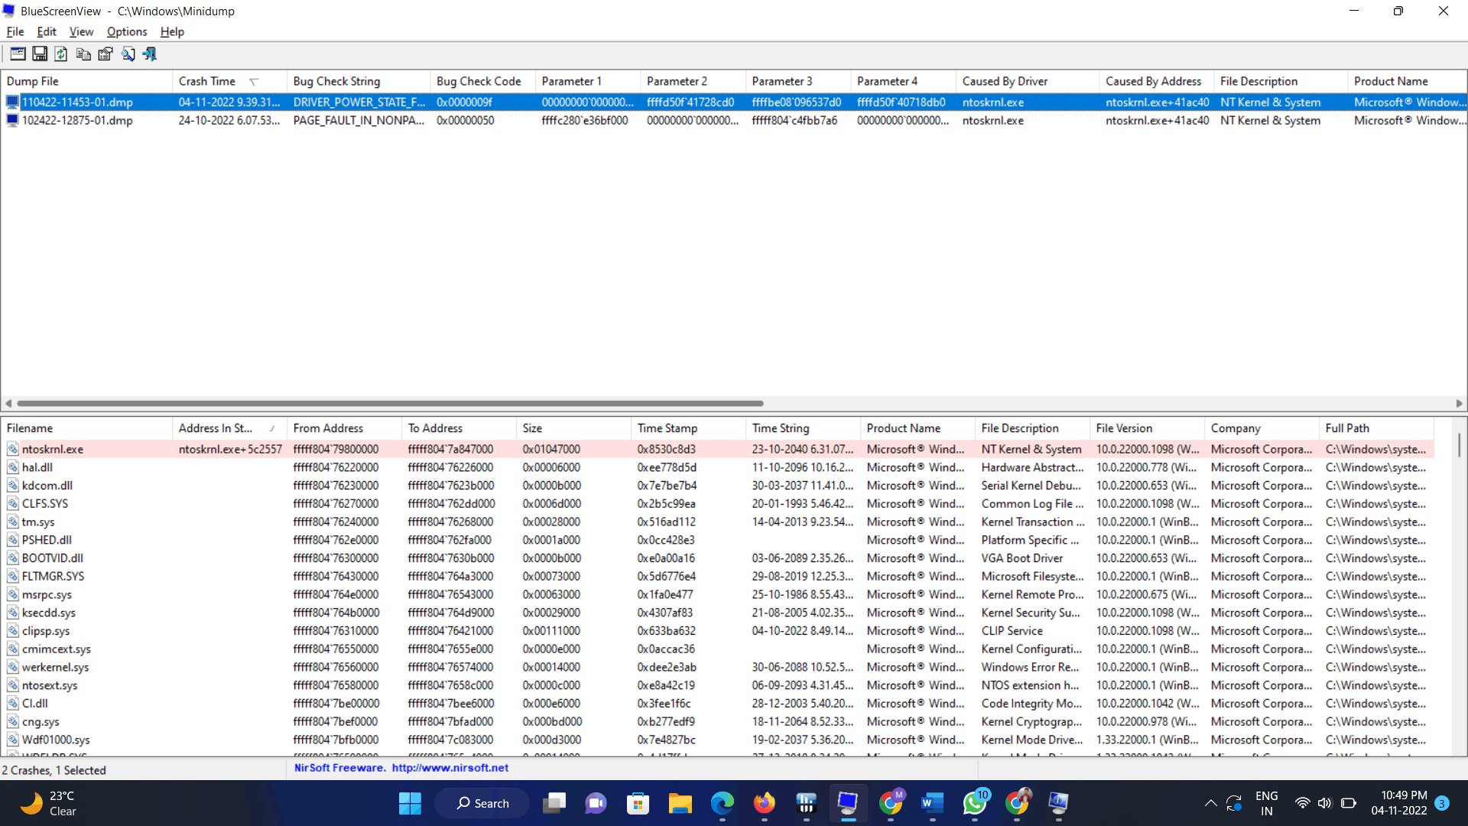
Task: Click the options menu icon
Action: coord(126,31)
